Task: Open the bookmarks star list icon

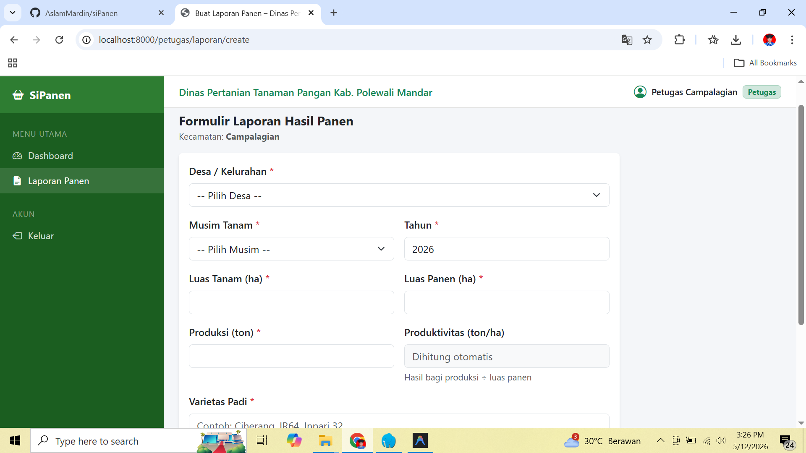Action: coord(713,40)
